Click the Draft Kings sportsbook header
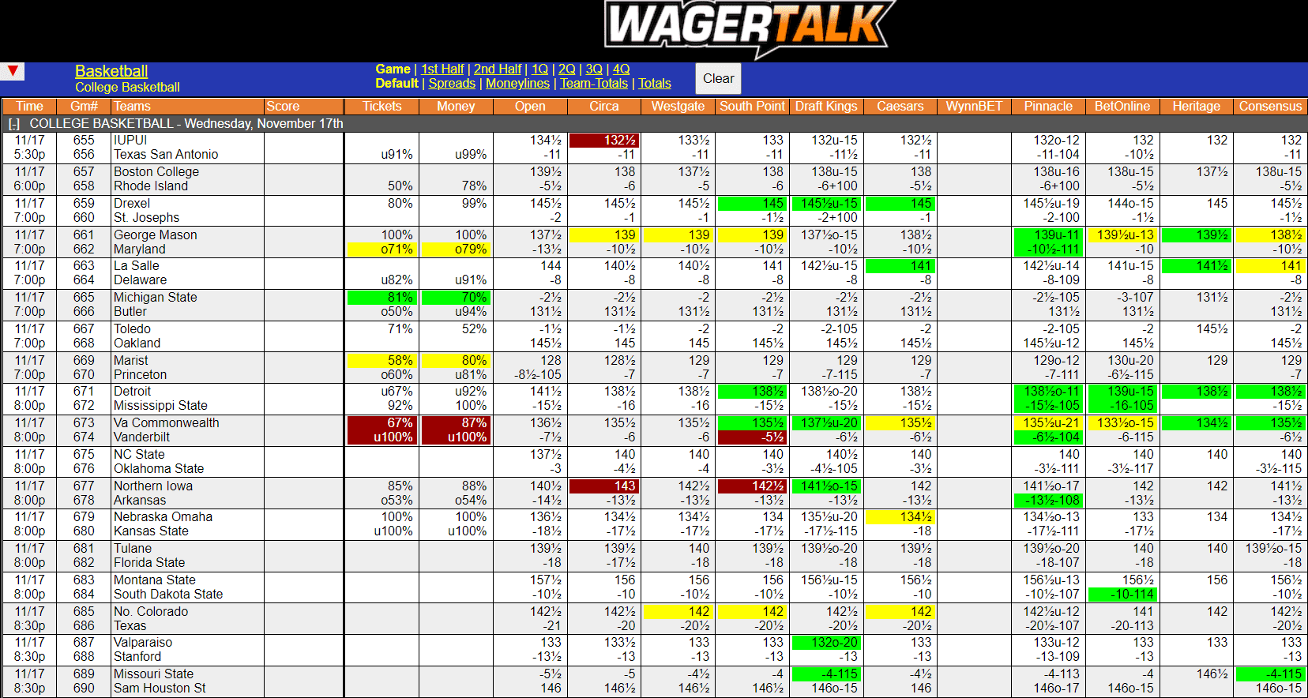This screenshot has width=1308, height=698. (826, 107)
